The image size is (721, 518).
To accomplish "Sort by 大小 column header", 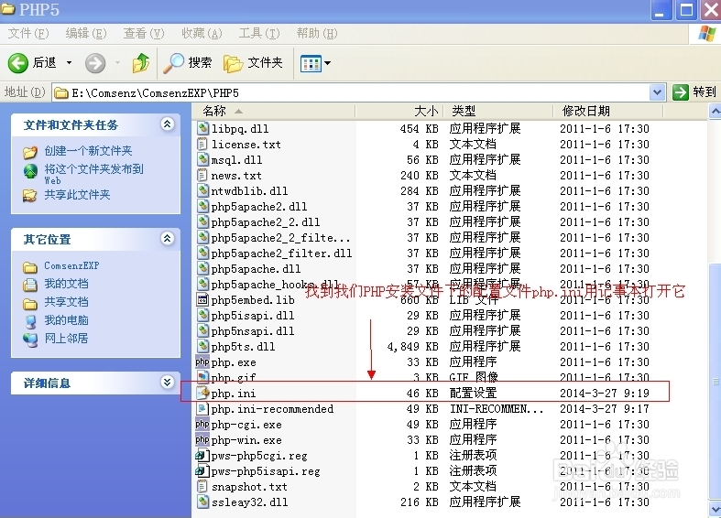I will click(399, 111).
